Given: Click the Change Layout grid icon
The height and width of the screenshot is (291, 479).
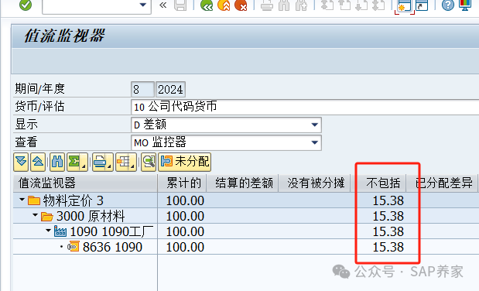Looking at the screenshot, I should click(123, 162).
